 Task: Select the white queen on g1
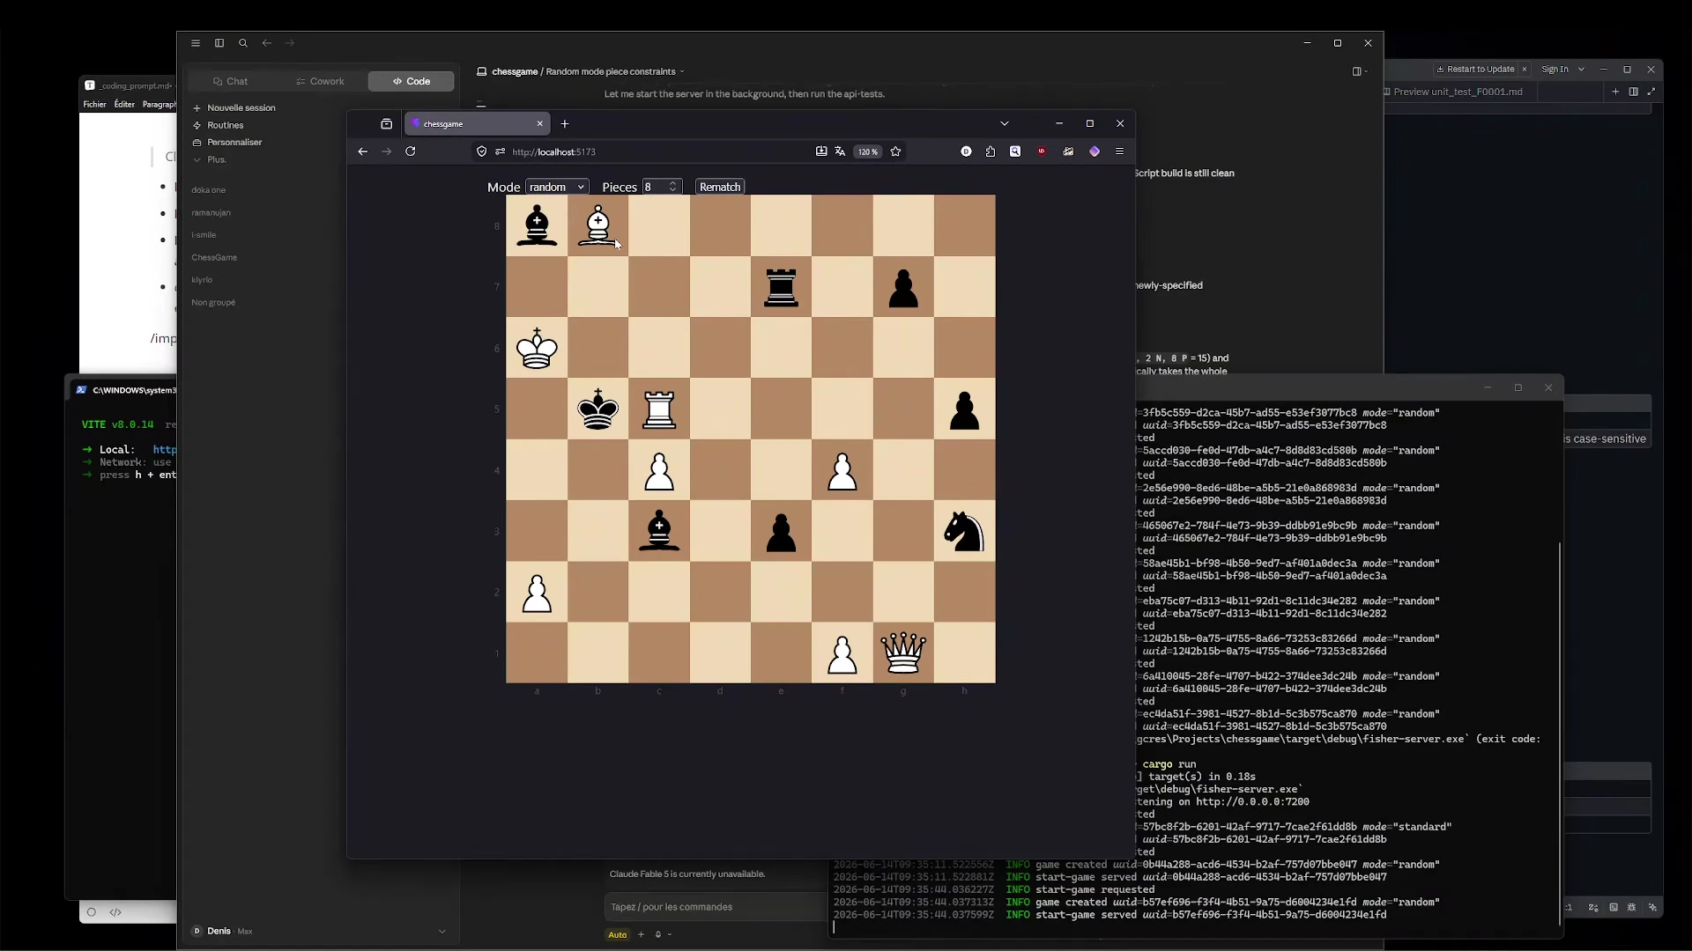tap(903, 653)
